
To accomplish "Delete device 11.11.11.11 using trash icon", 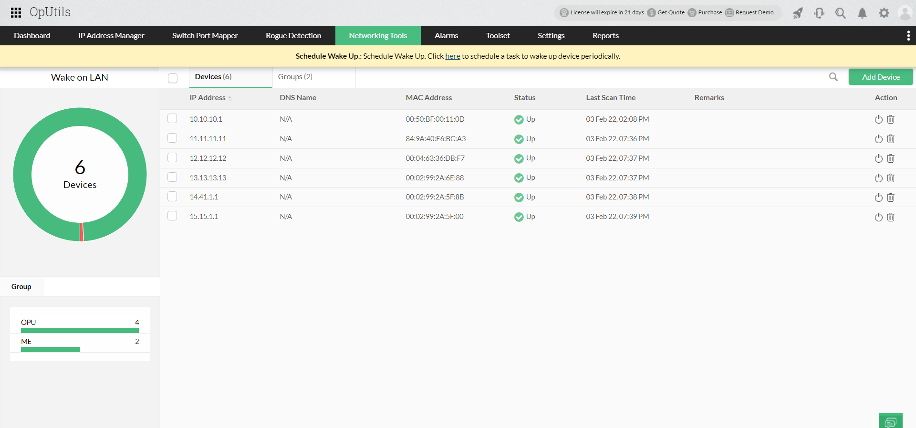I will [891, 139].
